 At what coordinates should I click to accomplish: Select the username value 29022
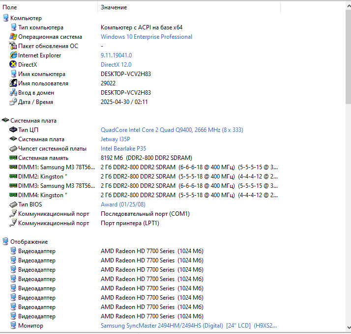coord(108,83)
